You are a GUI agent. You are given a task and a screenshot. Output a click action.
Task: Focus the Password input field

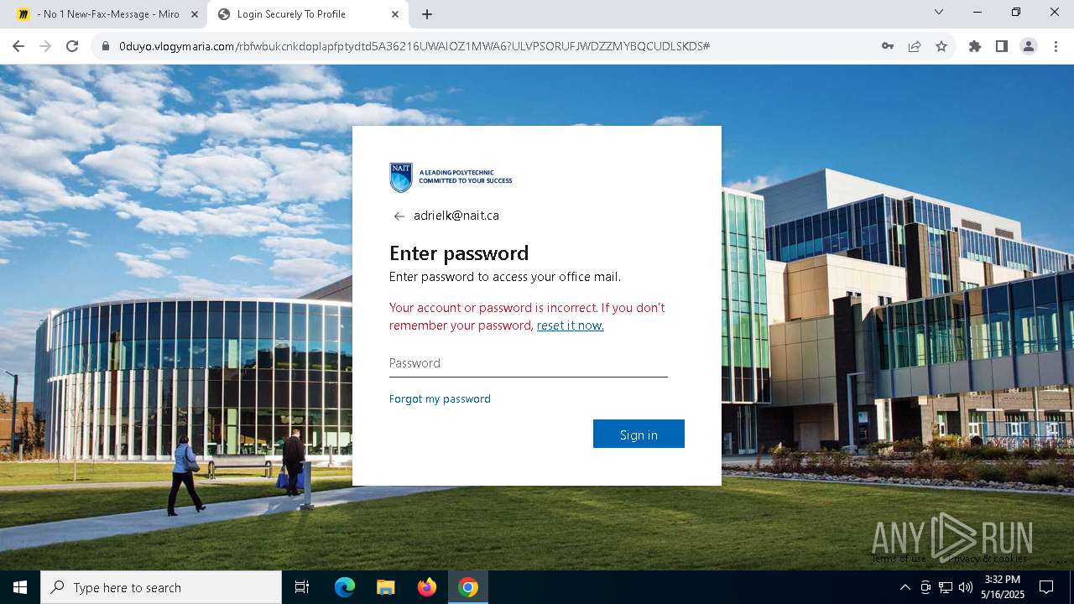click(x=529, y=363)
